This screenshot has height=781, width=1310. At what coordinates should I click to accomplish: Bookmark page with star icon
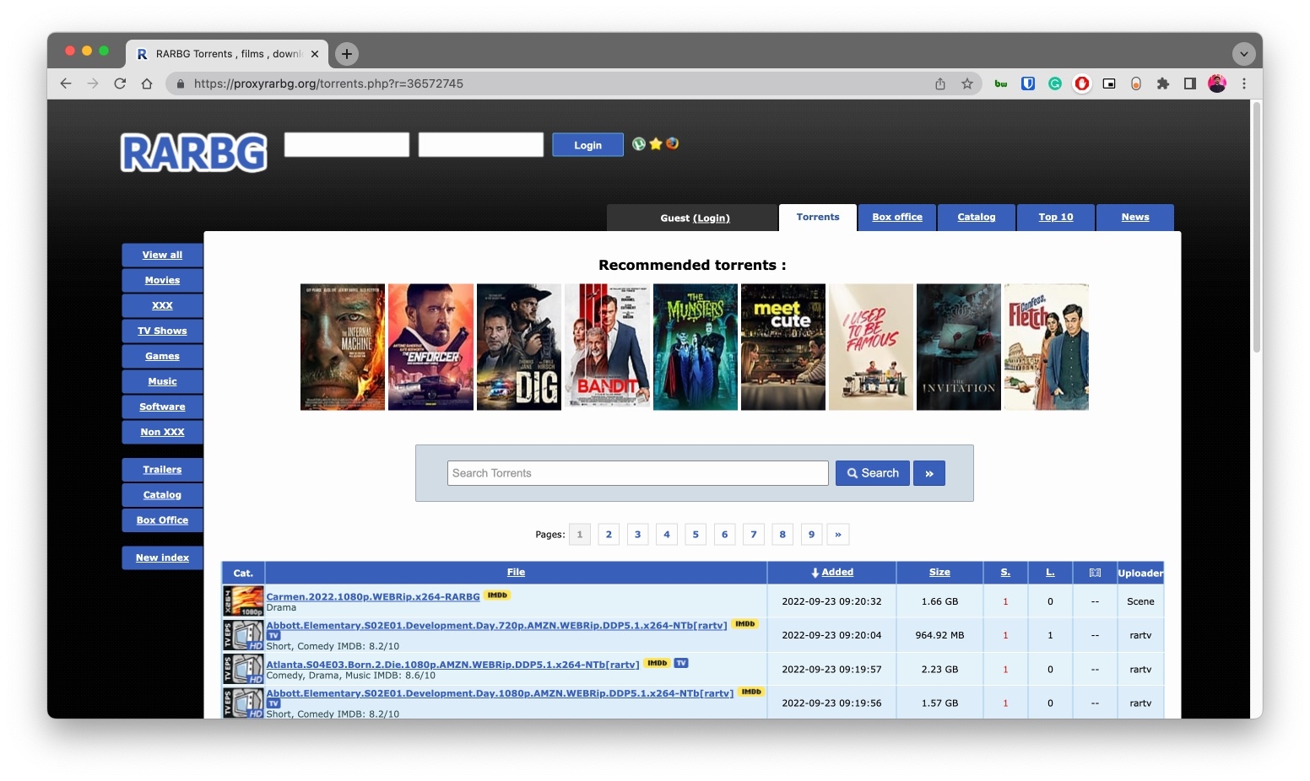pos(967,83)
